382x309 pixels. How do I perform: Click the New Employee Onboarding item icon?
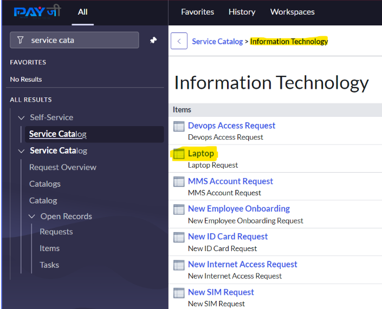coord(179,209)
